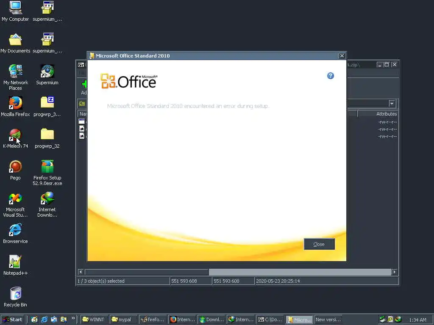434x325 pixels.
Task: Open the Office setup help icon
Action: coord(331,76)
